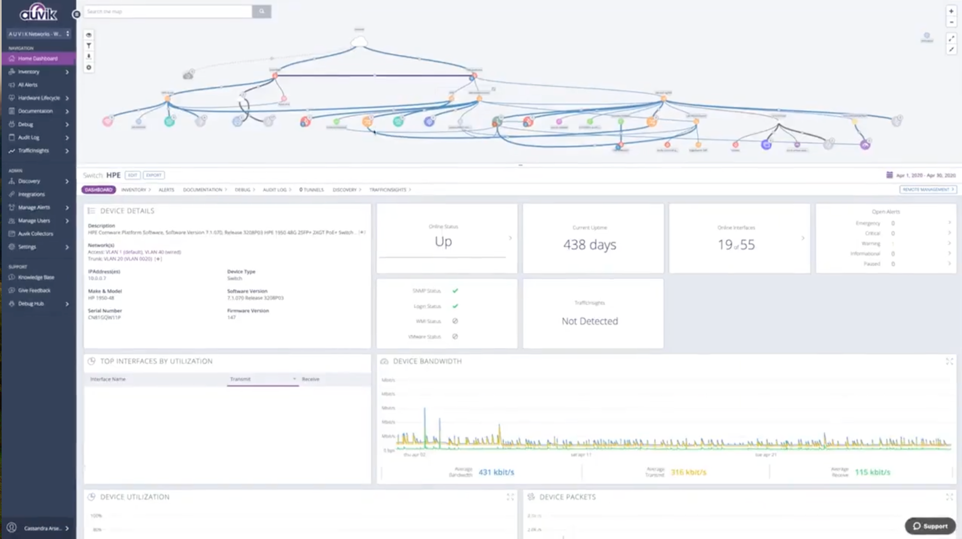This screenshot has width=962, height=539.
Task: Collapse the left sidebar toggle
Action: point(76,14)
